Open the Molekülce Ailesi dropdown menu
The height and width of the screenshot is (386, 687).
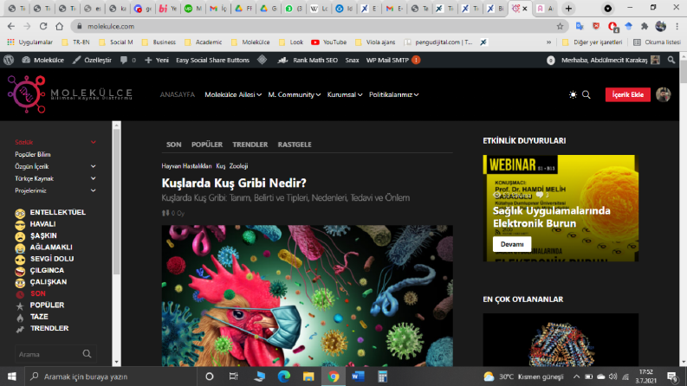coord(233,94)
